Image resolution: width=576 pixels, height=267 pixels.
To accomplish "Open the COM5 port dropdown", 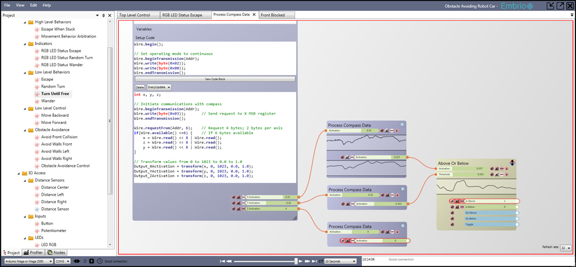I will pyautogui.click(x=62, y=261).
